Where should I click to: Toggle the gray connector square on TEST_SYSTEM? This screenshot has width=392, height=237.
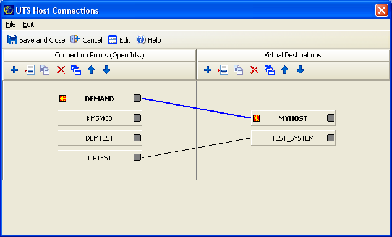click(331, 138)
